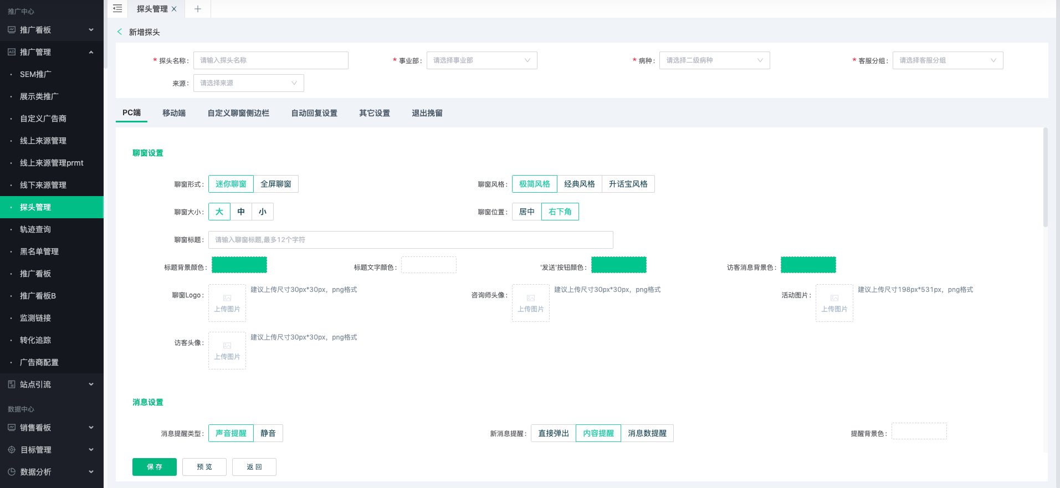The width and height of the screenshot is (1060, 488).
Task: Open the 自定义聊窗侧边栏 tab
Action: click(x=238, y=113)
